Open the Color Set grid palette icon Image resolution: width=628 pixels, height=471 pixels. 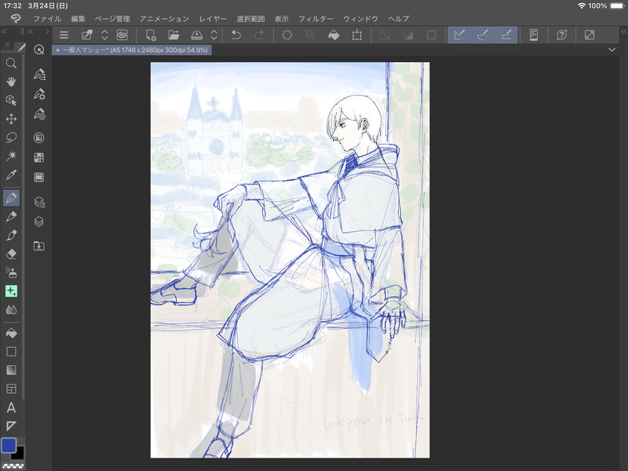(x=38, y=158)
